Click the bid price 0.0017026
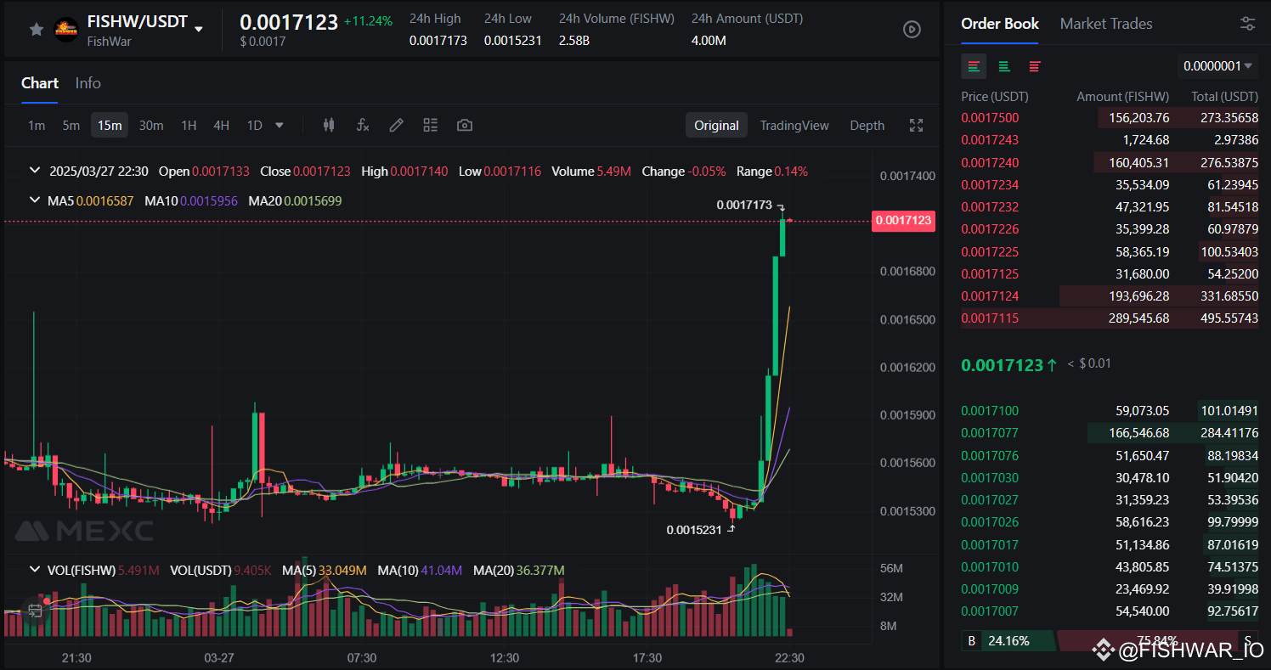 point(990,522)
